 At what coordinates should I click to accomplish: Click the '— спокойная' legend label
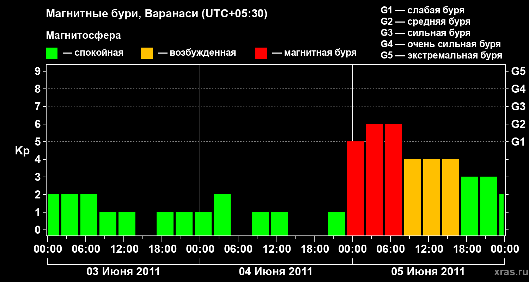click(x=93, y=53)
